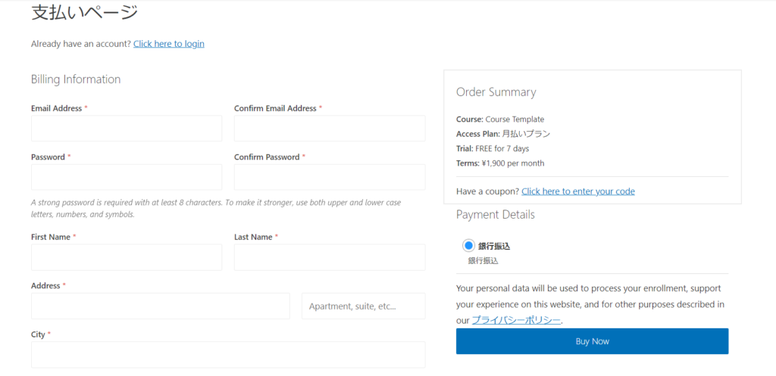Click the Payment Details heading
This screenshot has height=376, width=776.
coord(496,215)
